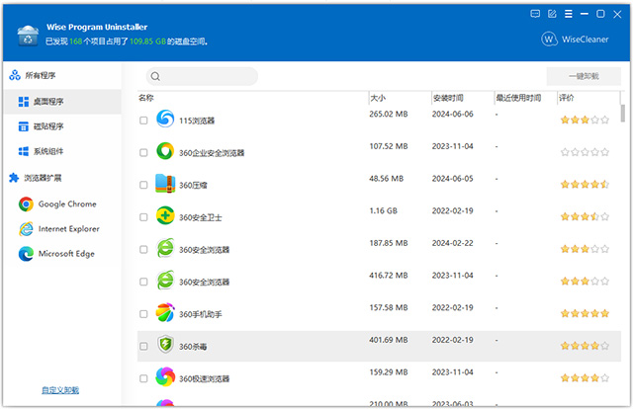Click the Internet Explorer icon in sidebar
The height and width of the screenshot is (409, 633).
tap(26, 229)
